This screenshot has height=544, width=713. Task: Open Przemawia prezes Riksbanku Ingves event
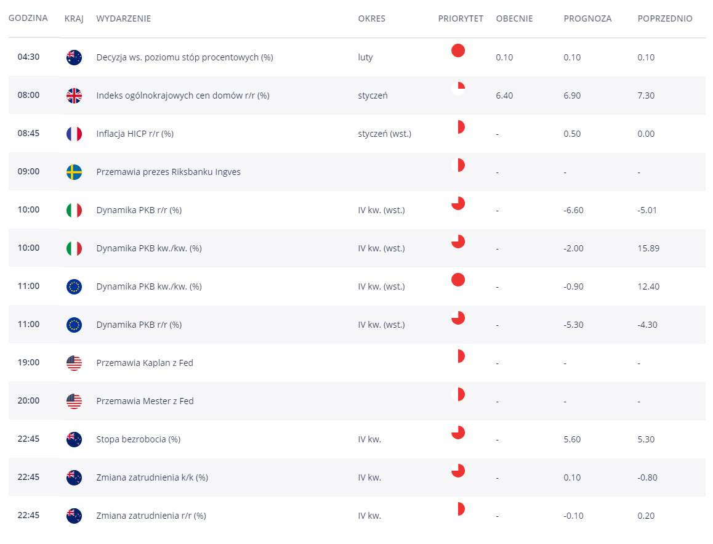coord(168,172)
